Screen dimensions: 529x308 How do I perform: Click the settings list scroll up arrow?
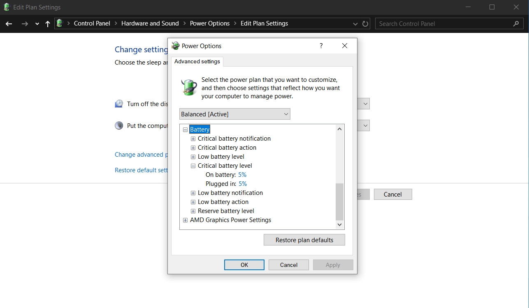click(339, 129)
